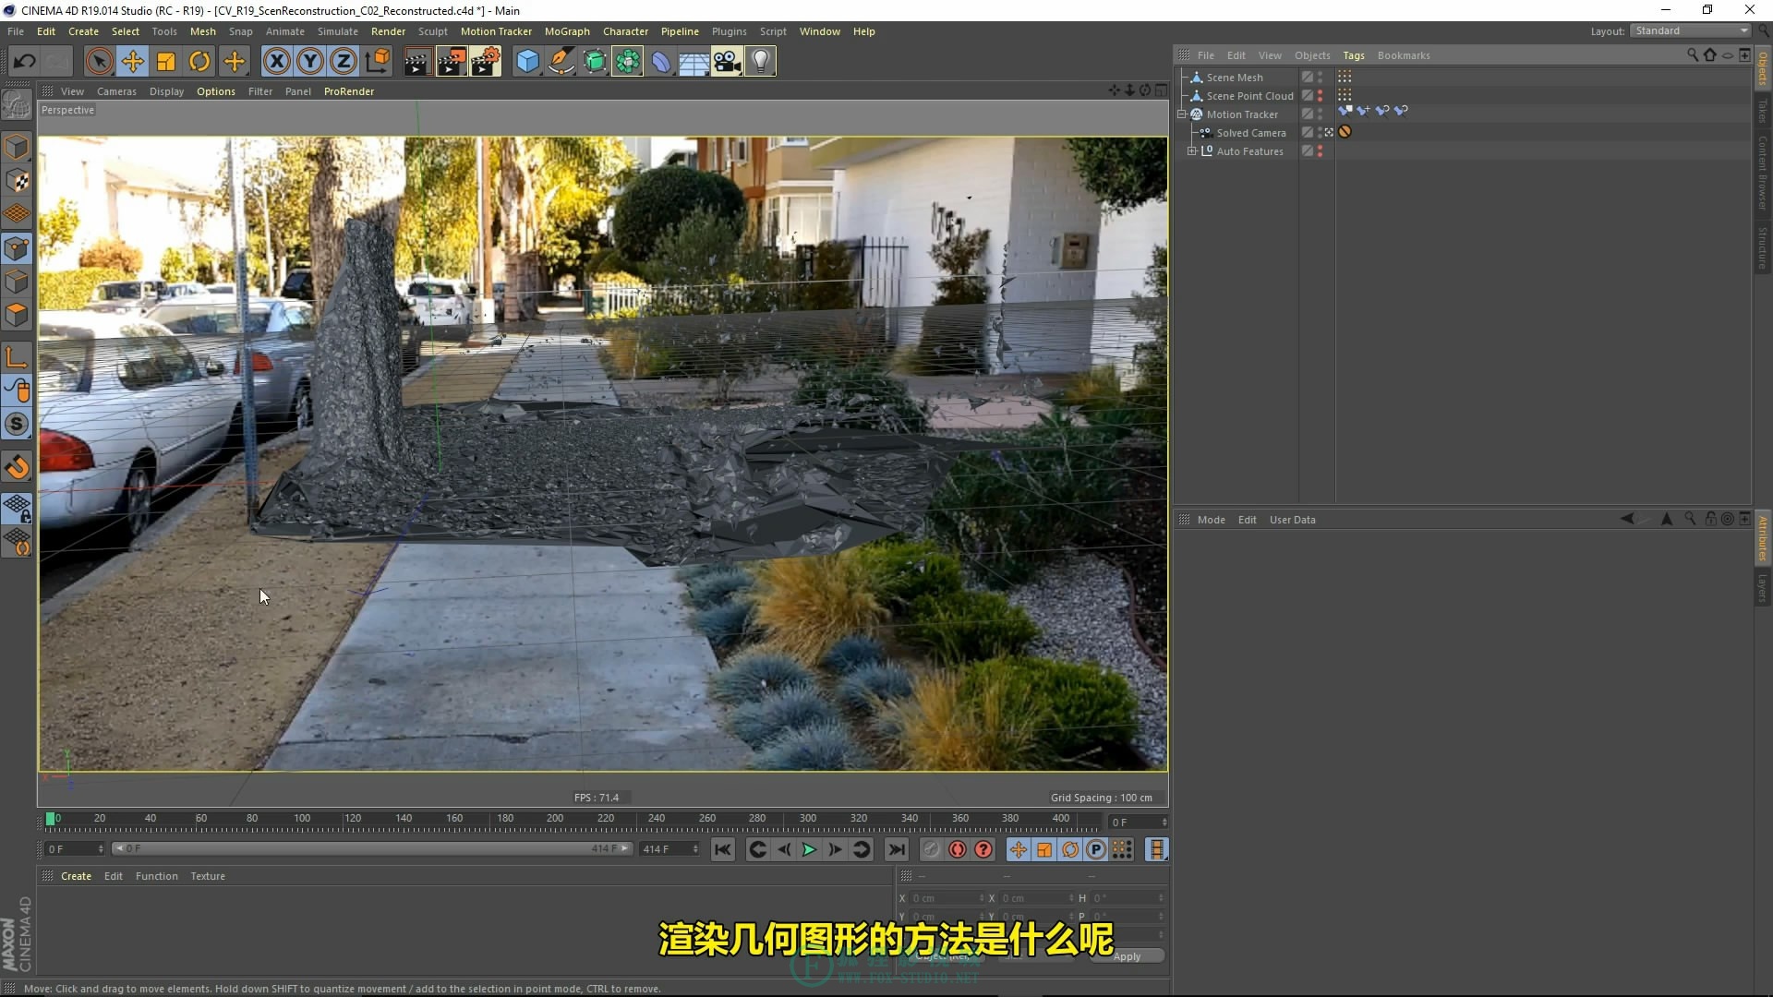Open the Deformer (bend) object menu

pos(661,62)
